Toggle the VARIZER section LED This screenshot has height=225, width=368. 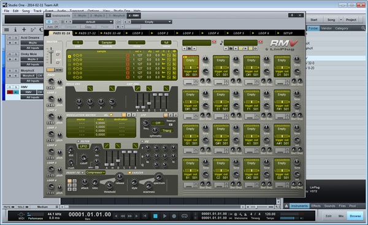pyautogui.click(x=129, y=173)
